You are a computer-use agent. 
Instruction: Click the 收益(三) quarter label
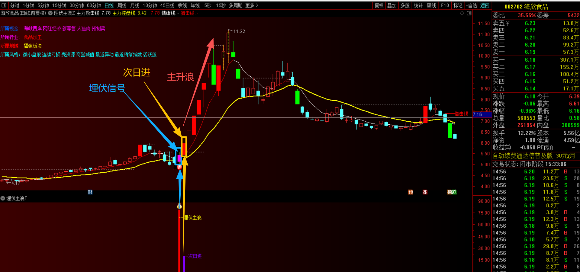coord(502,147)
